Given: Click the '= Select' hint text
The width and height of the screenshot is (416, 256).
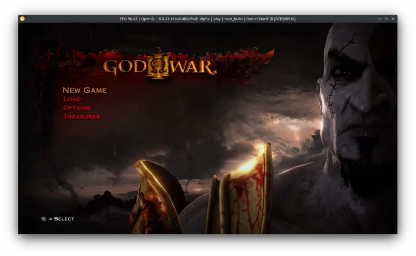Looking at the screenshot, I should pos(62,219).
